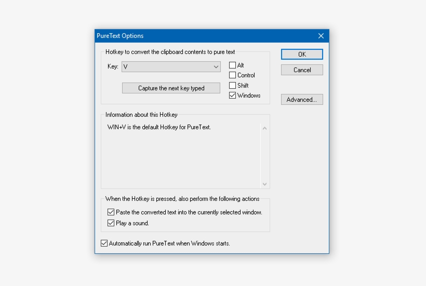Click the text "WIN+V is the default Hotkey"
The height and width of the screenshot is (286, 426).
coord(142,127)
